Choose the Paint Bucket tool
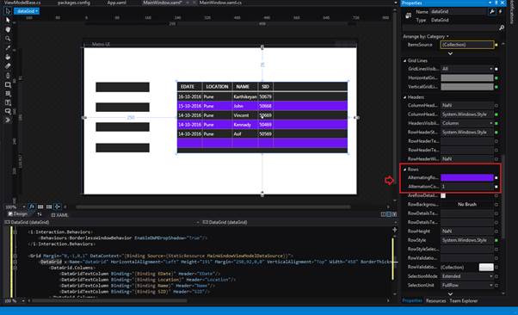Viewport: 518px width, 315px height. (x=8, y=57)
